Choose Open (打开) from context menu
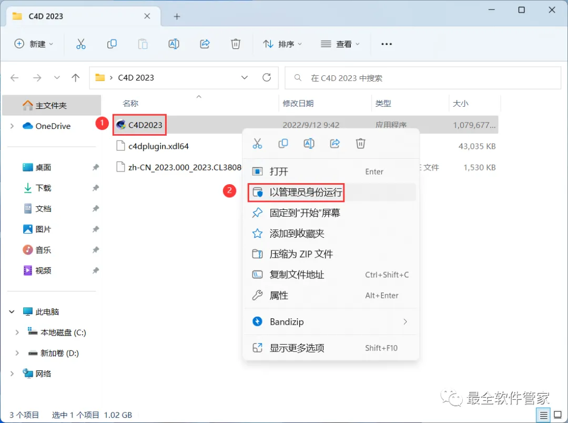The width and height of the screenshot is (568, 423). coord(331,172)
